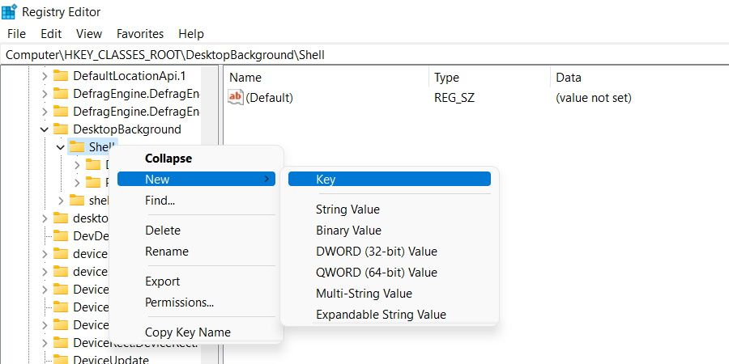729x364 pixels.
Task: Click the Registry Editor app icon
Action: (10, 12)
